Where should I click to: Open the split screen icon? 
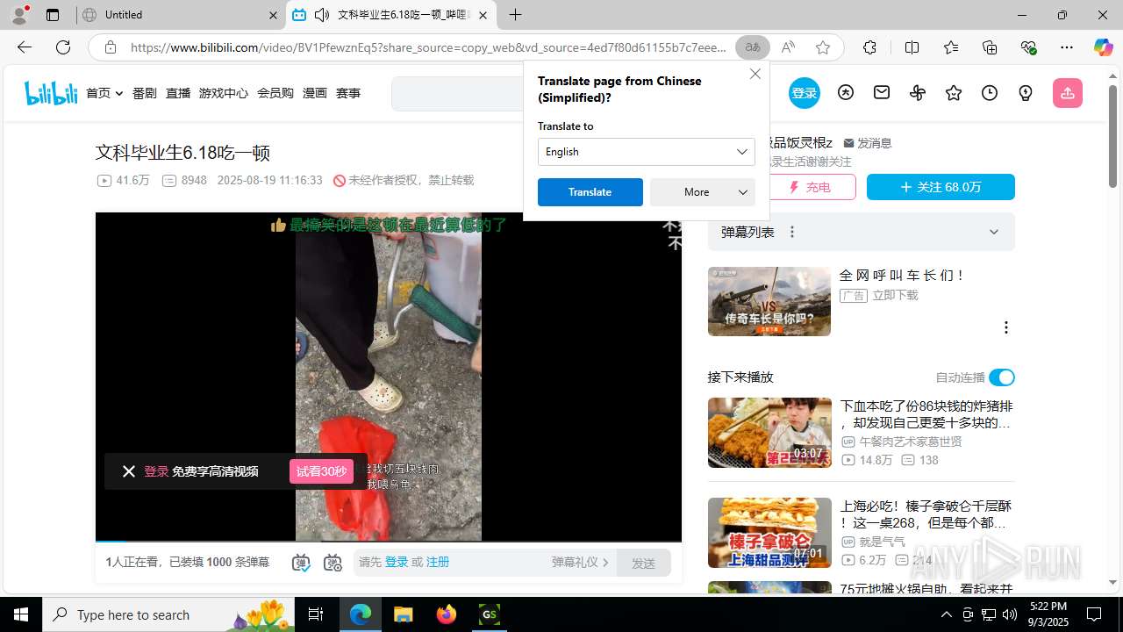coord(912,47)
